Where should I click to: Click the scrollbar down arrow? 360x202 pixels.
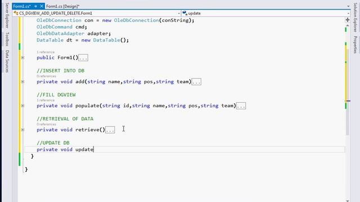pyautogui.click(x=348, y=201)
